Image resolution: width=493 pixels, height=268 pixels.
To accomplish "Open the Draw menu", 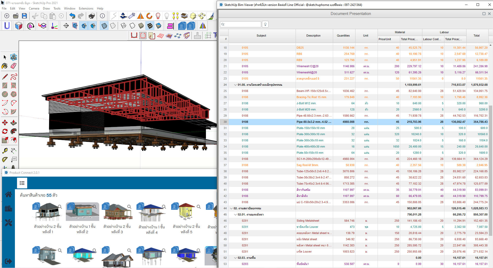I will pos(46,8).
